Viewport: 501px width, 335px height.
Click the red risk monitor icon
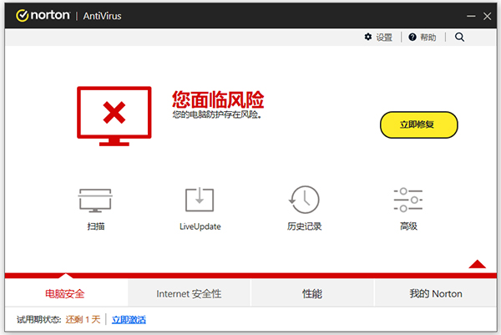(x=114, y=116)
